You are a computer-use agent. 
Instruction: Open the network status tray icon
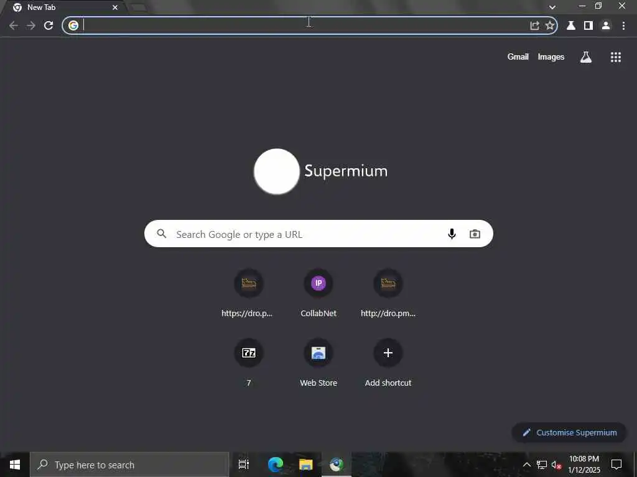coord(542,465)
